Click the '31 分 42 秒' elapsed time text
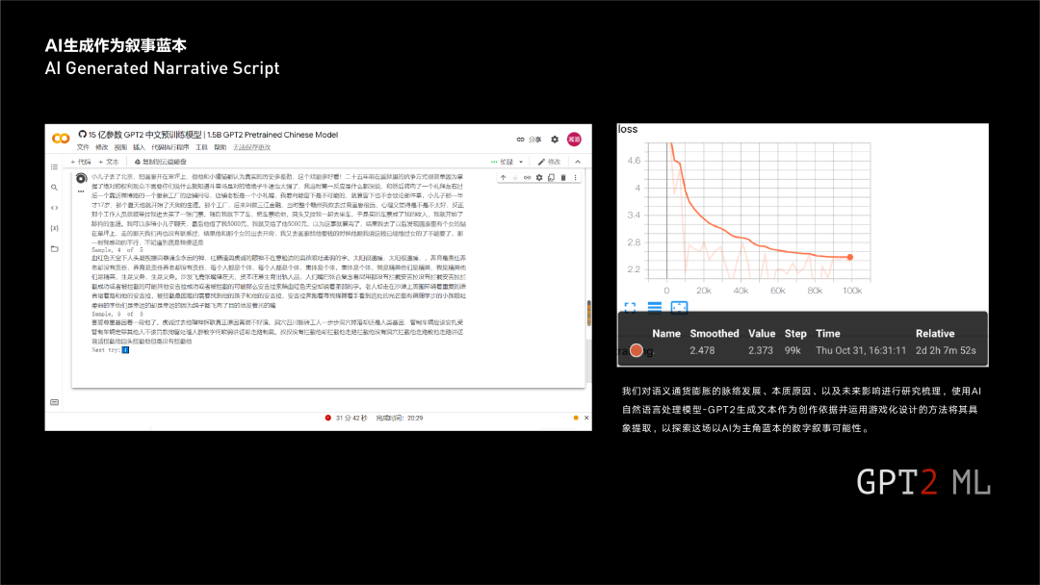This screenshot has height=585, width=1040. click(x=351, y=418)
